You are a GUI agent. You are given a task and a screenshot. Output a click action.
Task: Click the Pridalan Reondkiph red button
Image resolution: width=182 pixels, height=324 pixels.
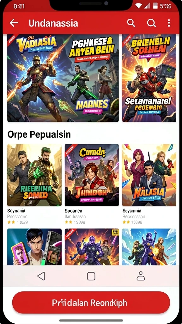(x=91, y=303)
